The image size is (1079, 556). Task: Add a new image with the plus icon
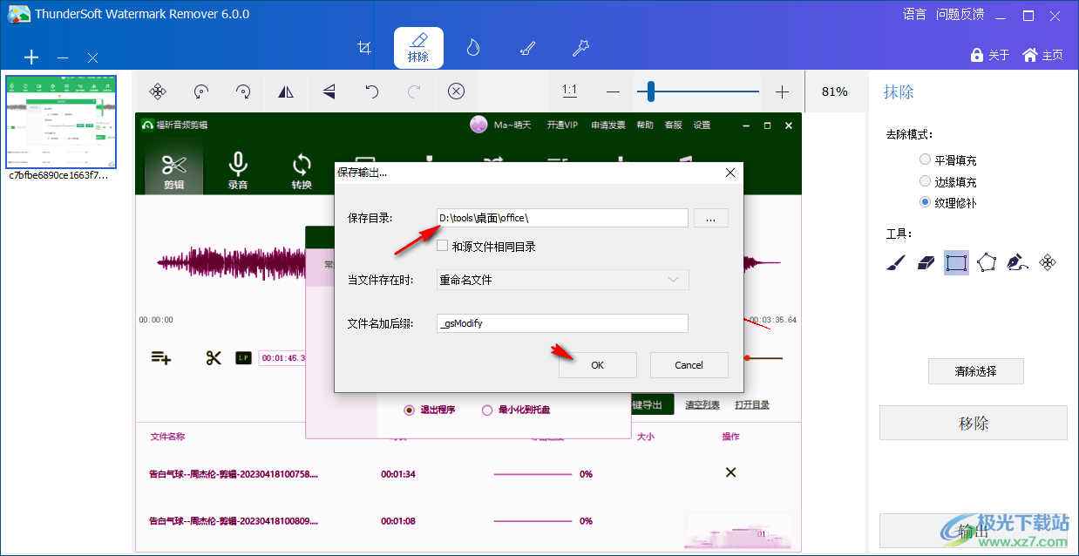click(x=31, y=58)
